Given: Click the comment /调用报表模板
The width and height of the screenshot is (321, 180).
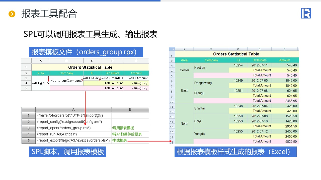Looking at the screenshot, I should [123, 128].
